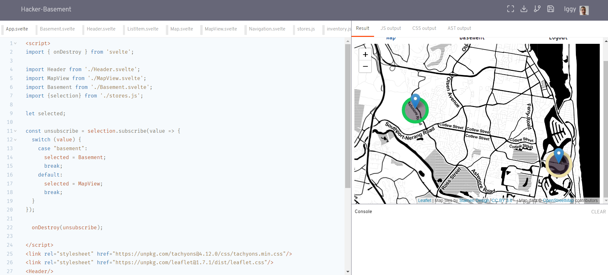Show the Result output tab
This screenshot has height=275, width=608.
(x=363, y=28)
